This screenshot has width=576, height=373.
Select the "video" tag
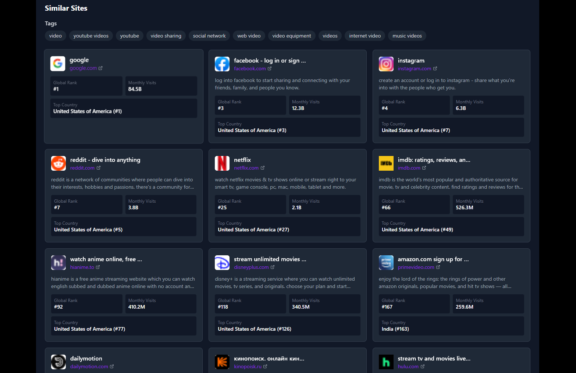56,36
